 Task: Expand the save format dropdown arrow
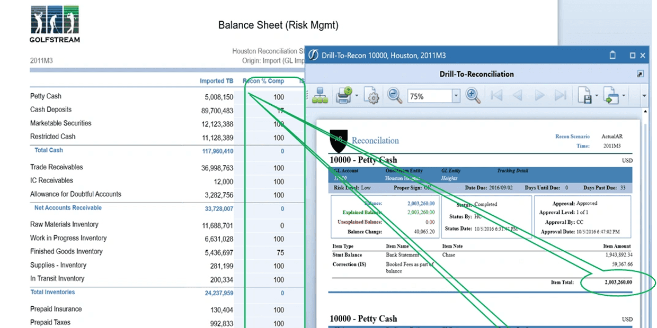(597, 96)
